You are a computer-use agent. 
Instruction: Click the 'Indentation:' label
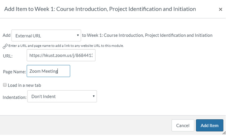click(14, 97)
